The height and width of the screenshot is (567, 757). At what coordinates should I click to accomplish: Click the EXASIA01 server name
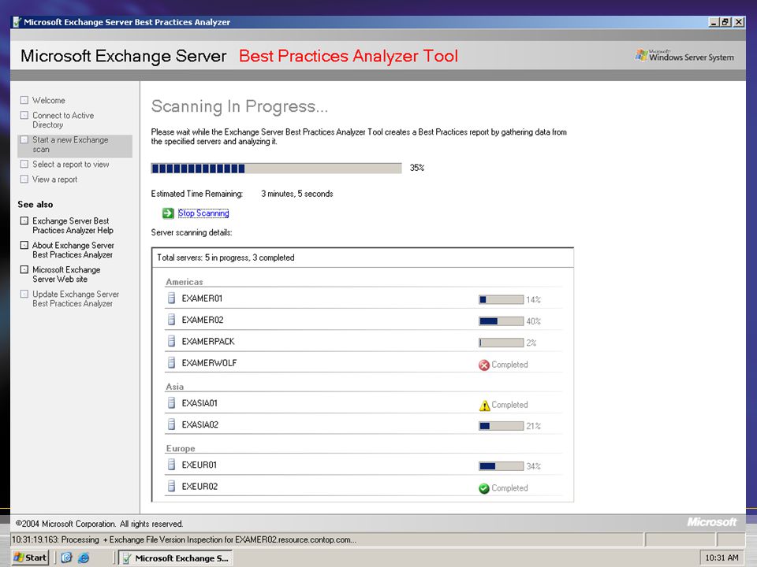[200, 403]
